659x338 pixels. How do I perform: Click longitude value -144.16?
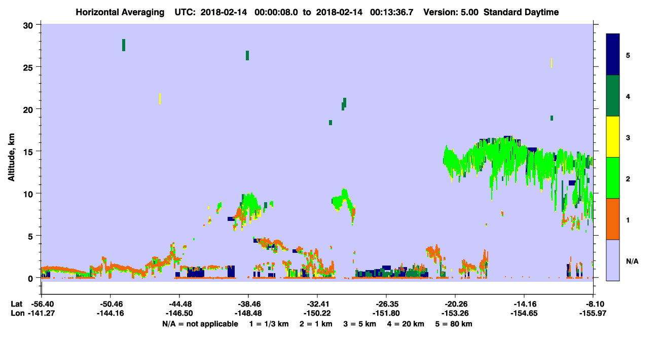110,314
